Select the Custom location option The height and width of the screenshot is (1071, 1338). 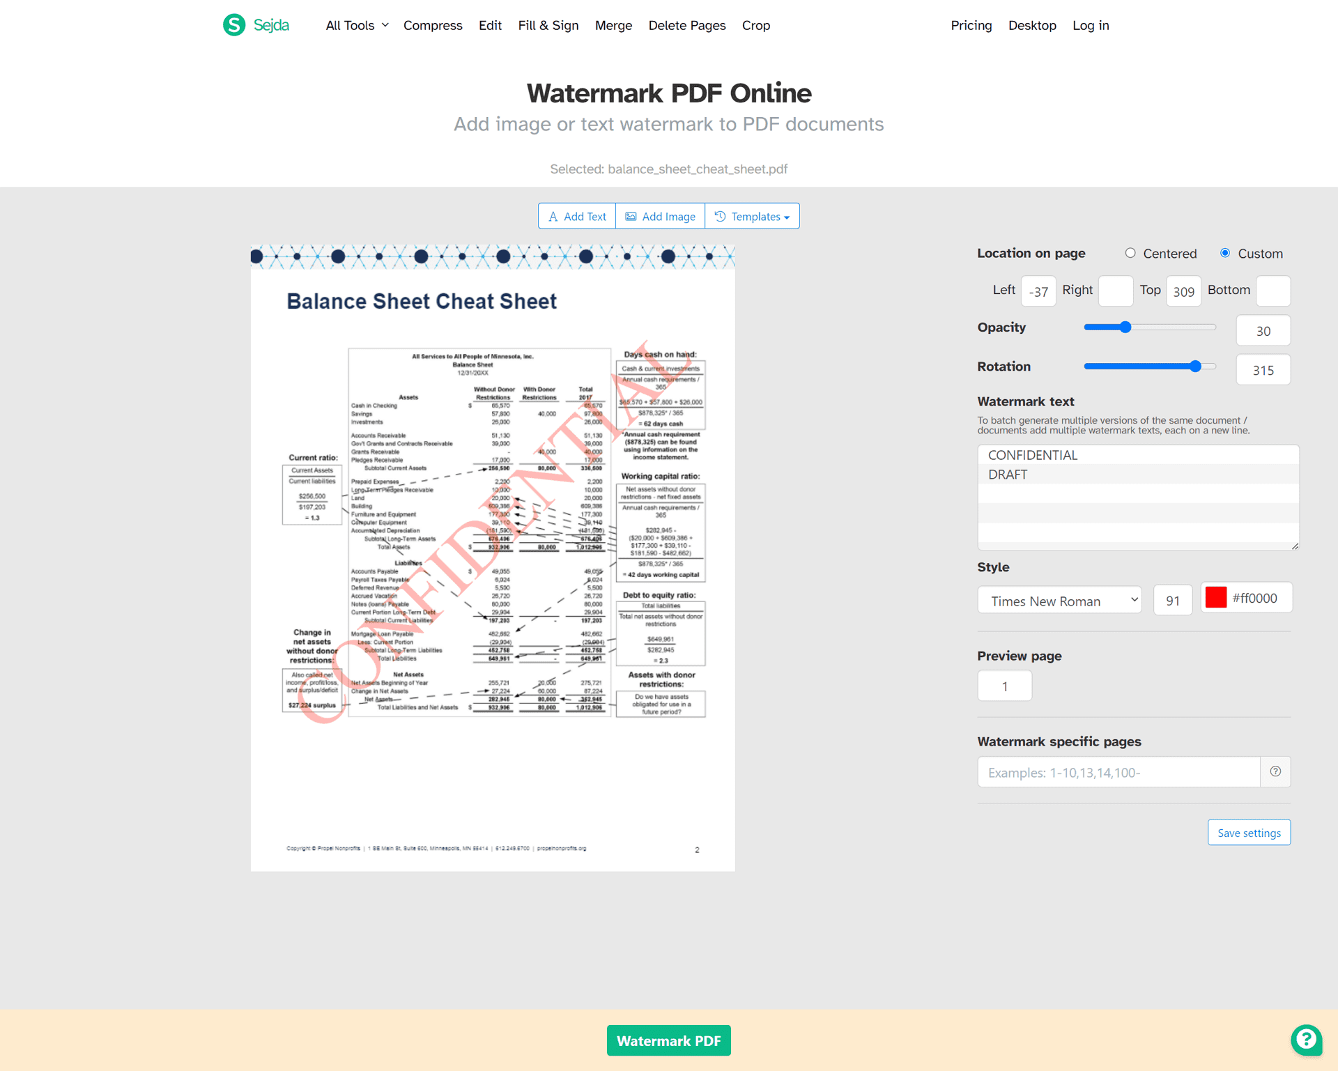click(x=1225, y=253)
